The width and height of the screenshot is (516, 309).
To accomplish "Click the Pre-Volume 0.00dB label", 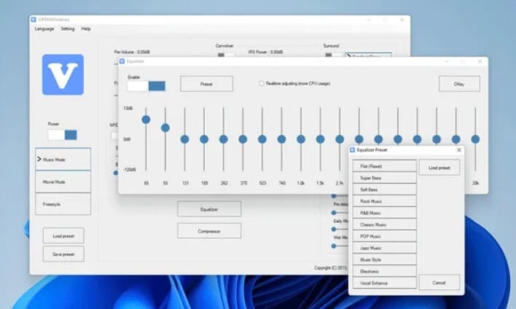I will click(x=132, y=52).
